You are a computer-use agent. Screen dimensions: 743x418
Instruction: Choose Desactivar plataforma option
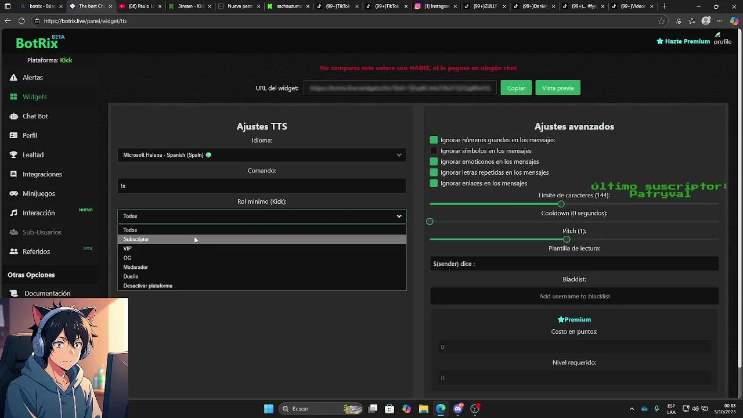tap(262, 286)
